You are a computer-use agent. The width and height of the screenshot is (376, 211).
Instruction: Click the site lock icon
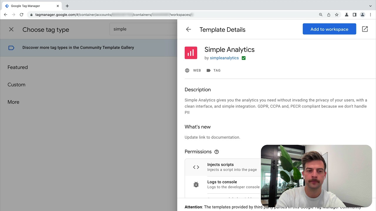(x=31, y=15)
